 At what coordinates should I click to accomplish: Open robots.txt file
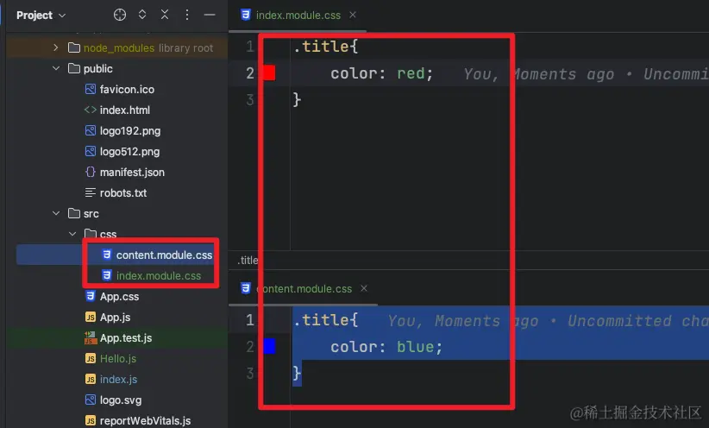click(x=123, y=193)
